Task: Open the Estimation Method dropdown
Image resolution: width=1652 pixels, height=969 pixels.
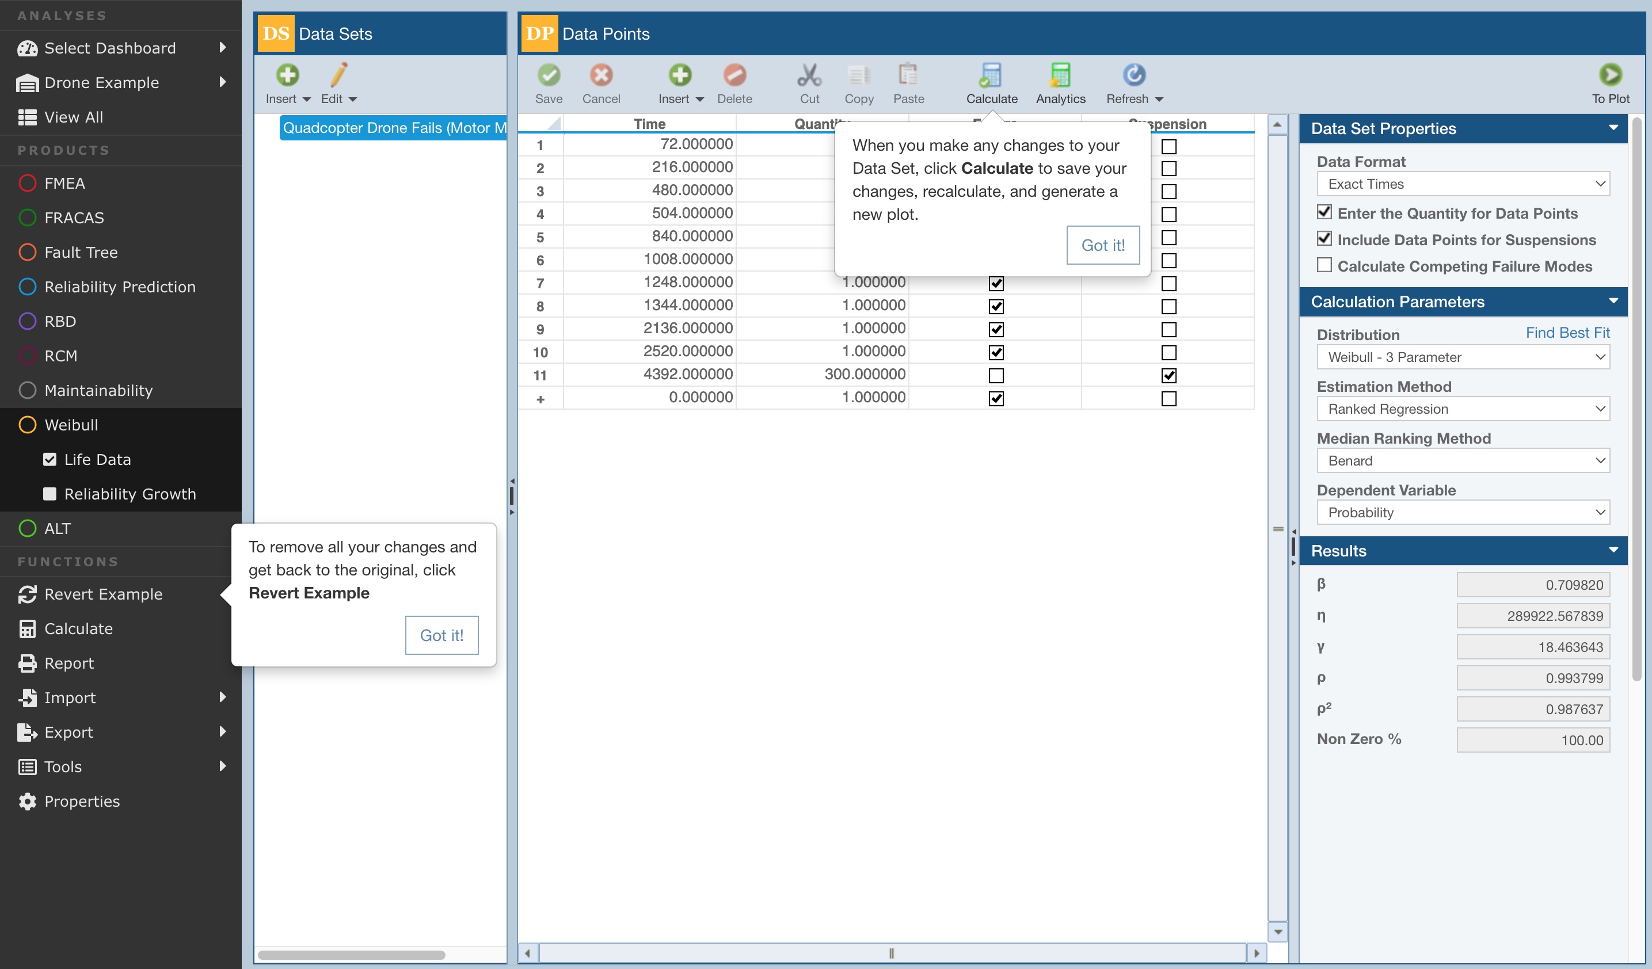Action: (1462, 409)
